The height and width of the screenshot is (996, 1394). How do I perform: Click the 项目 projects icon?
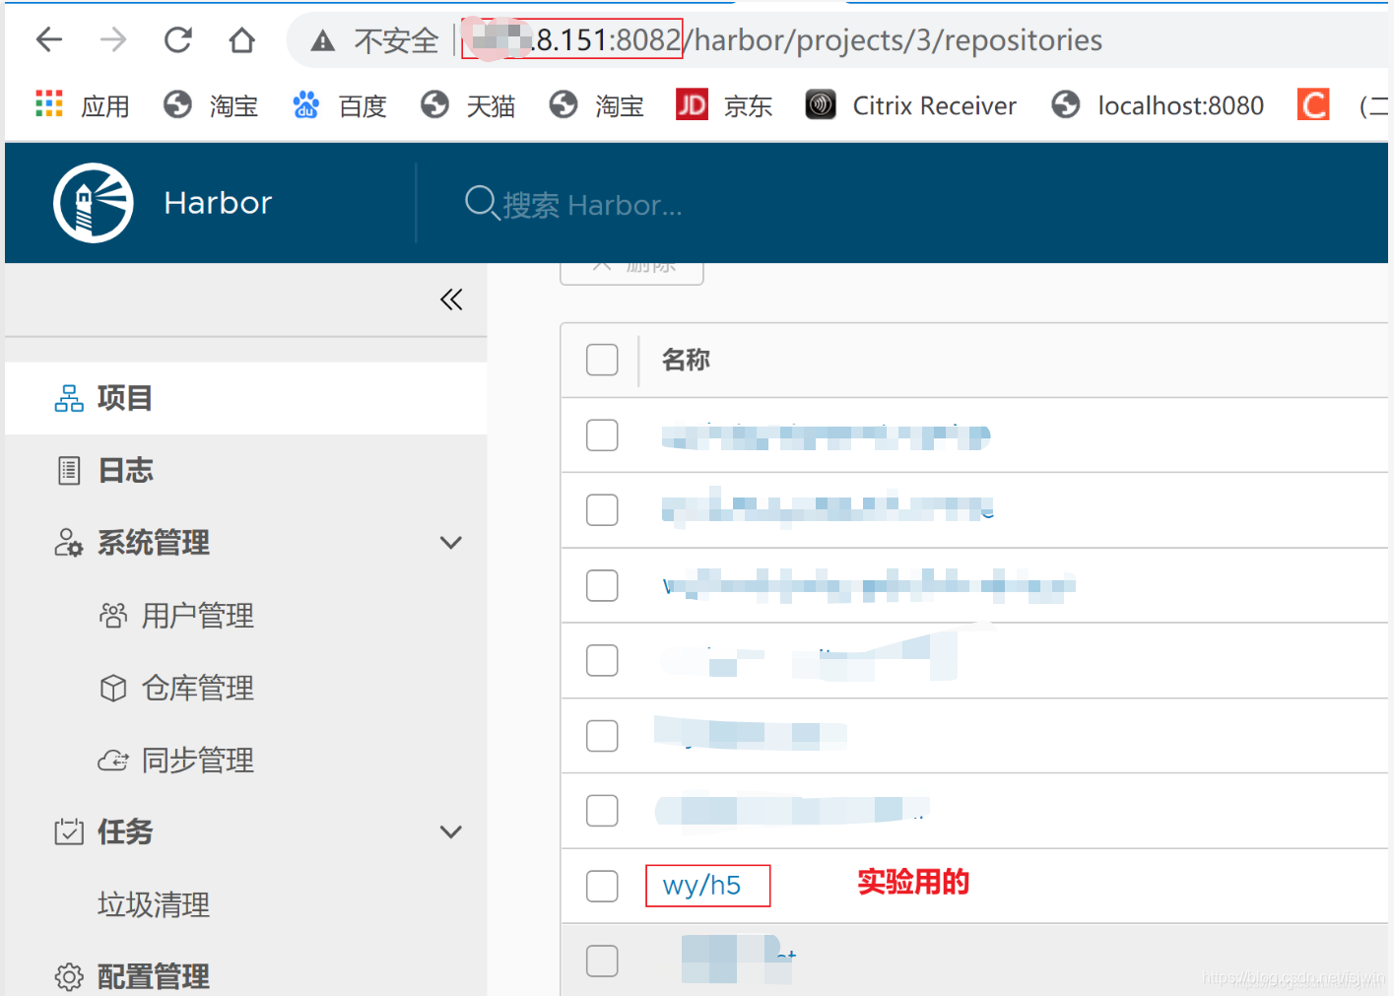pos(69,398)
